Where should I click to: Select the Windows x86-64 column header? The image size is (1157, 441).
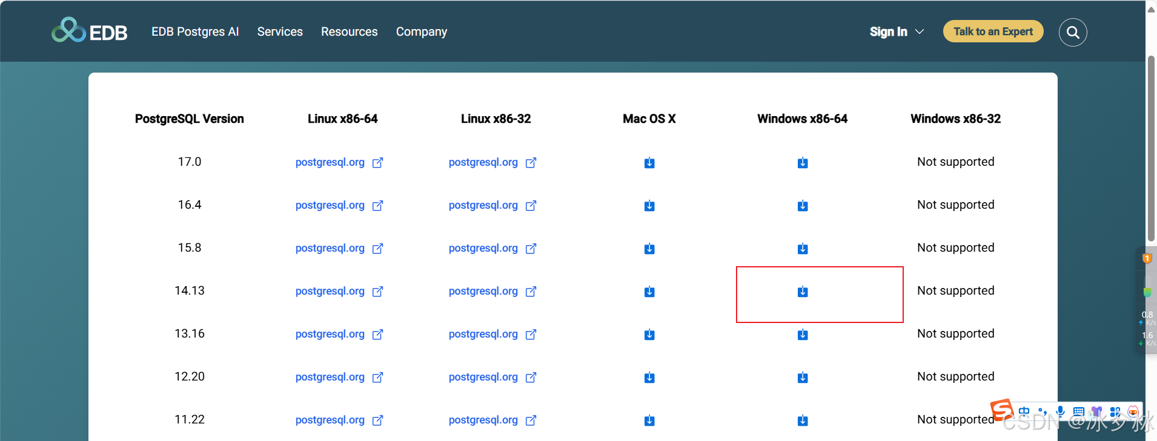pyautogui.click(x=803, y=119)
